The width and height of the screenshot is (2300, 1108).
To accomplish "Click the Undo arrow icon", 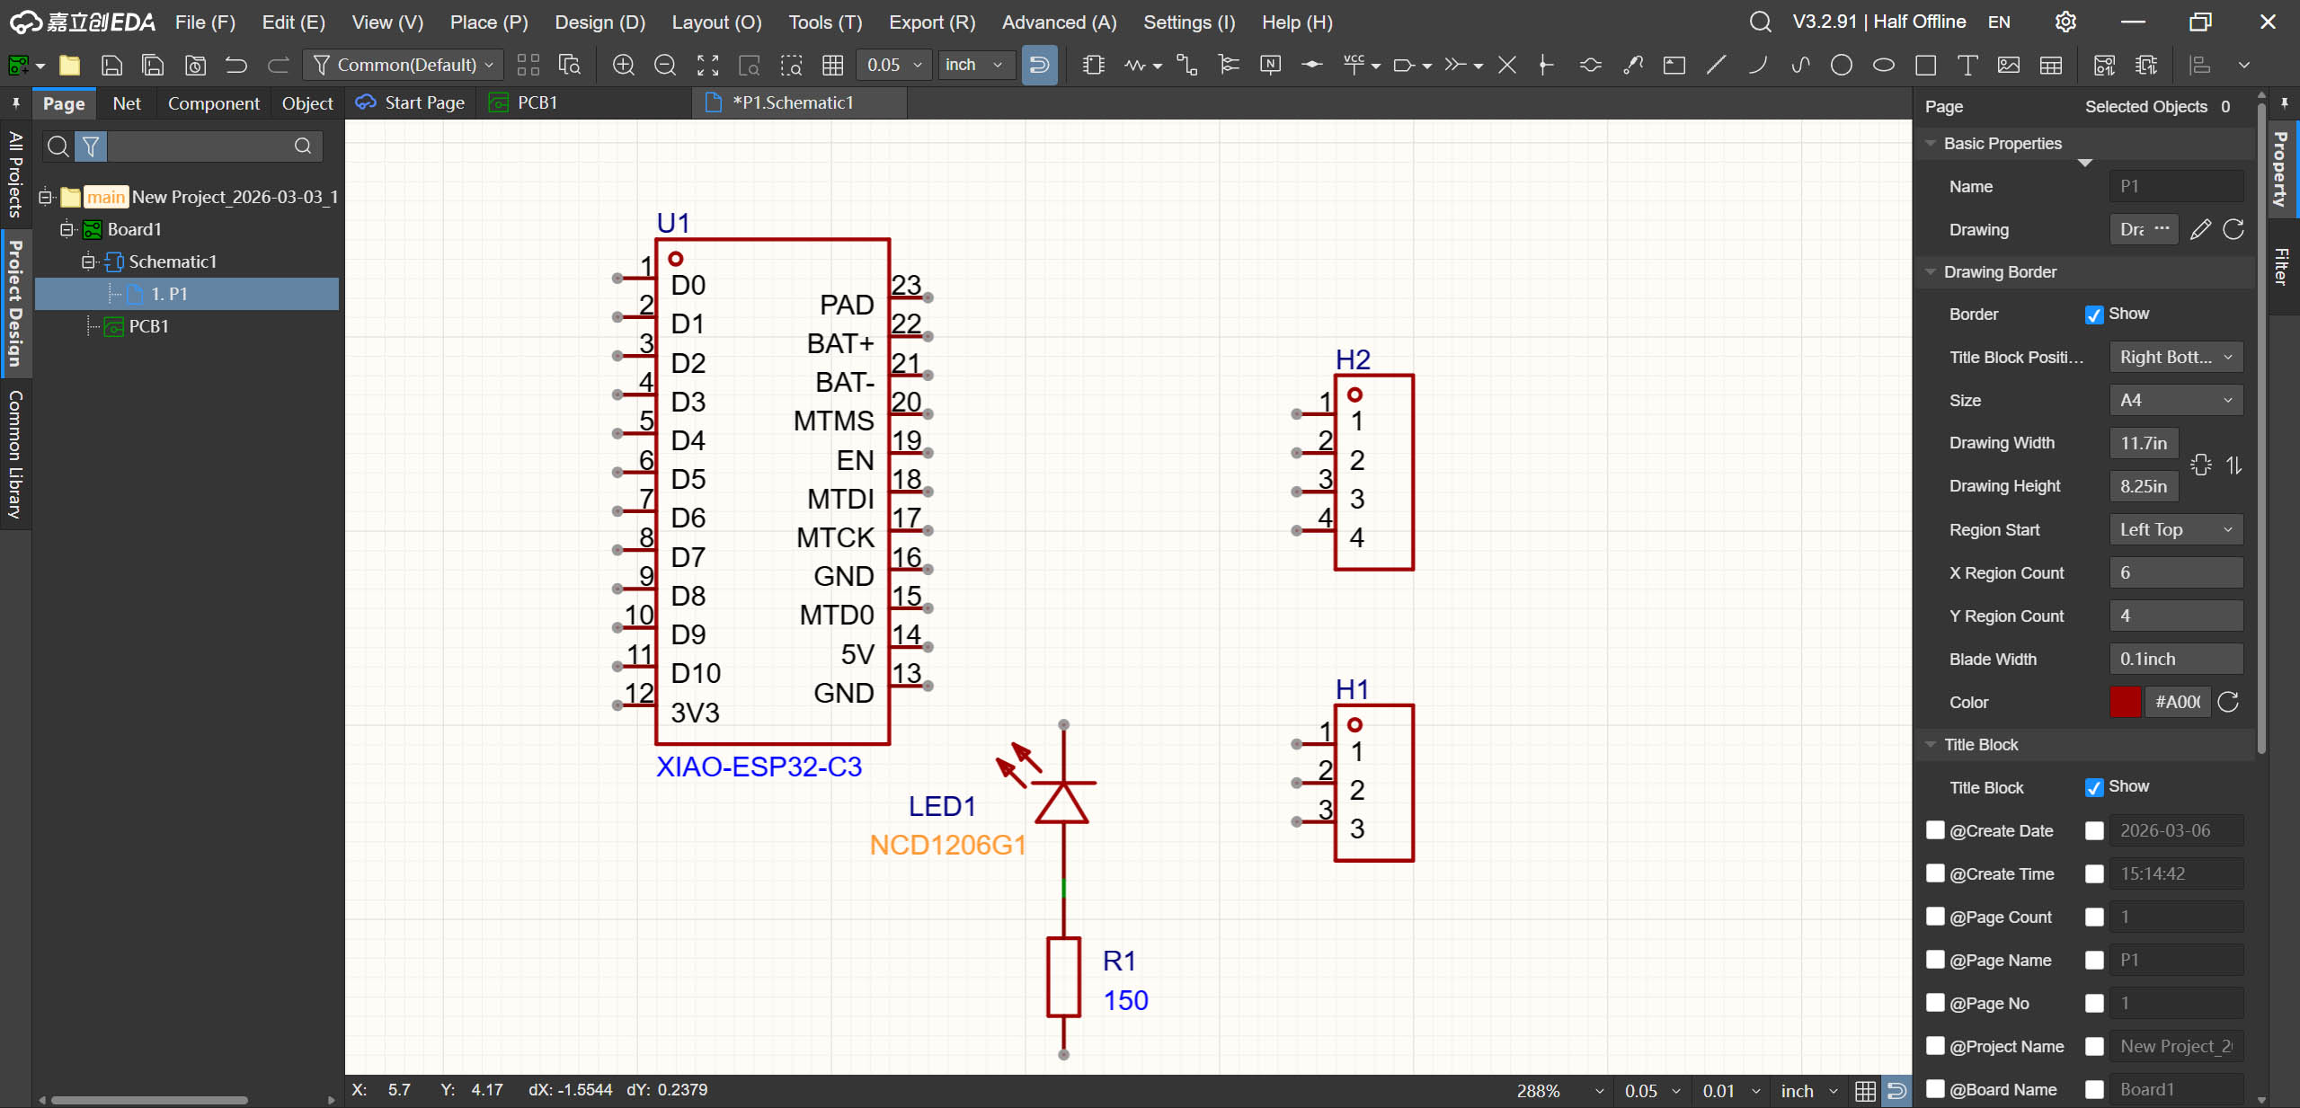I will click(236, 65).
